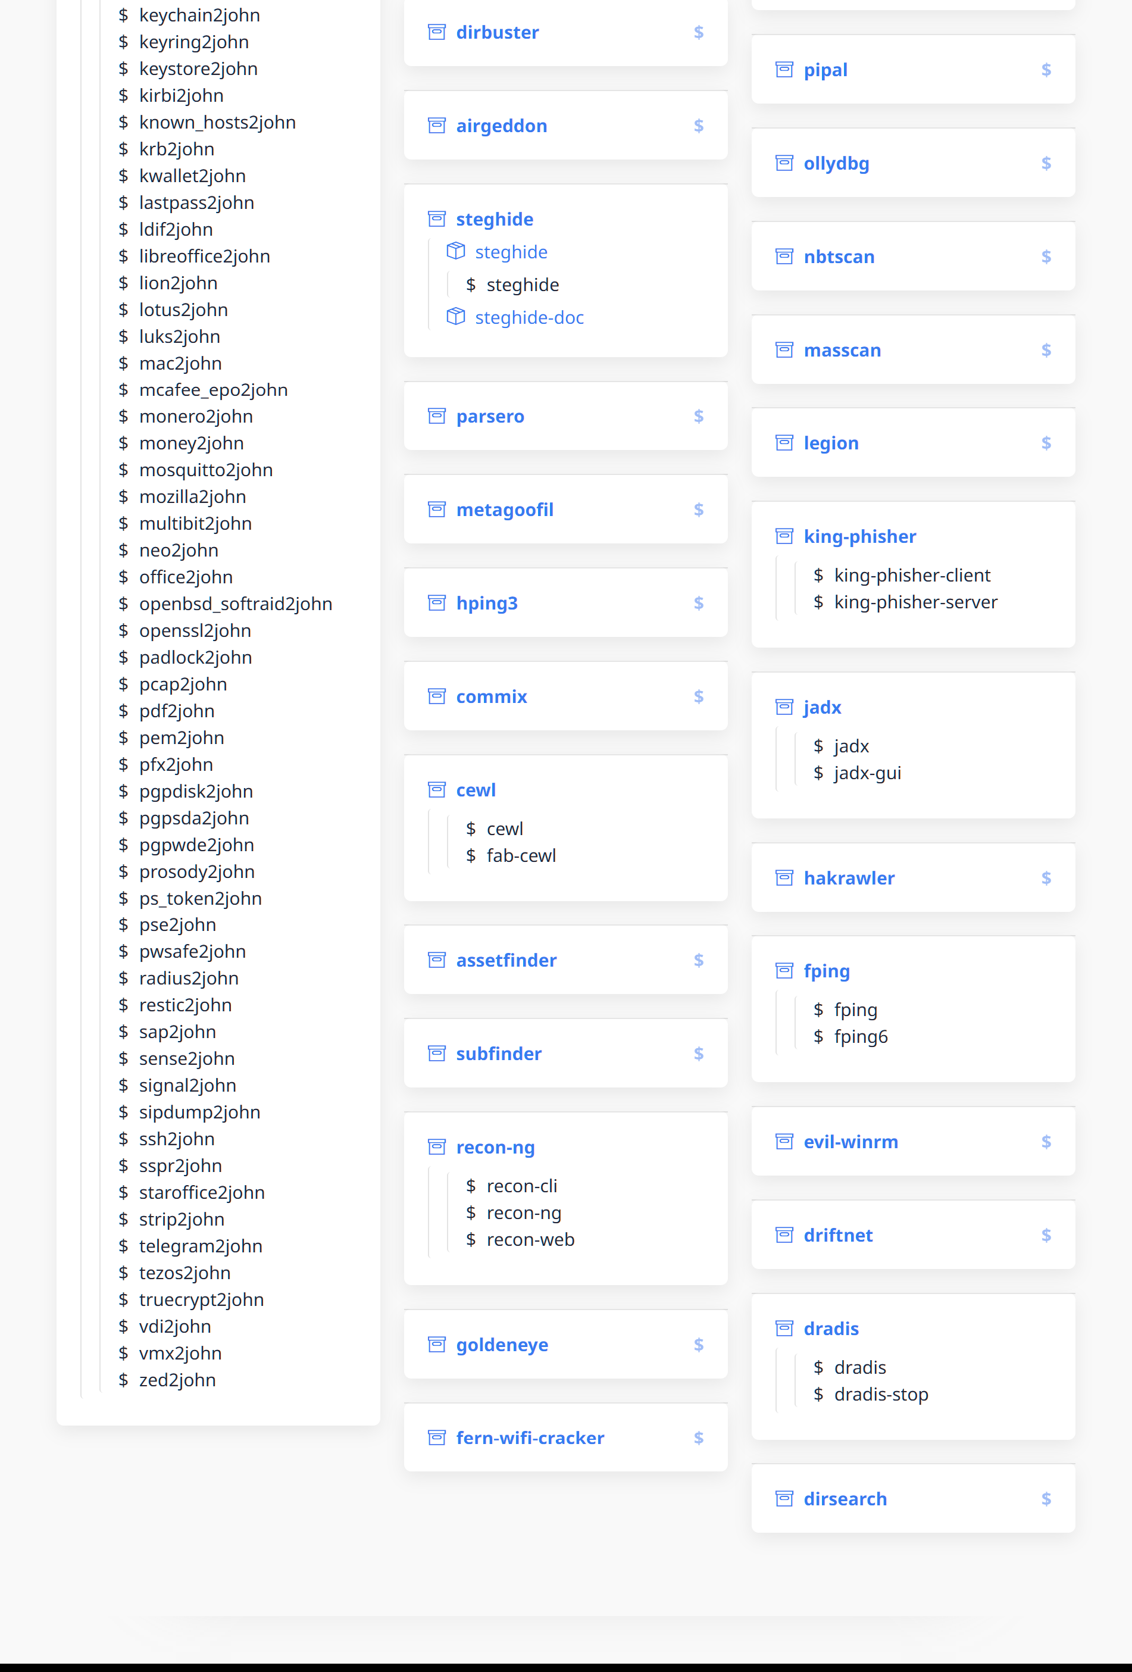
Task: Expand the airgeddon commands with its dollar icon
Action: 698,126
